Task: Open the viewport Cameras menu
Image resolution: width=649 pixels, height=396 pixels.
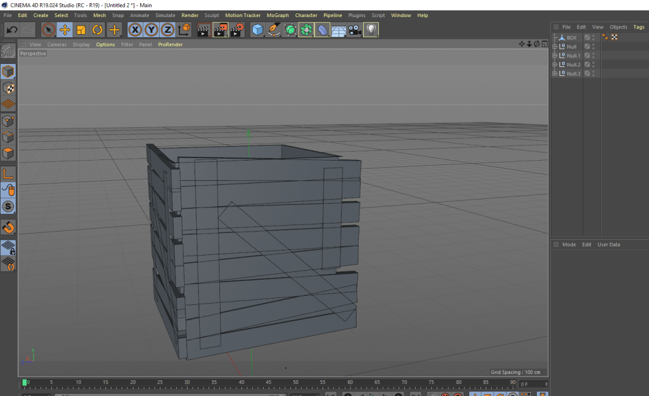Action: point(57,45)
